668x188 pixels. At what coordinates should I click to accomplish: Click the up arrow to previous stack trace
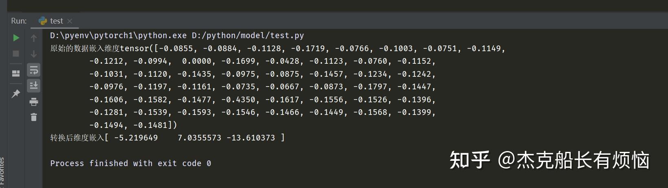point(34,38)
